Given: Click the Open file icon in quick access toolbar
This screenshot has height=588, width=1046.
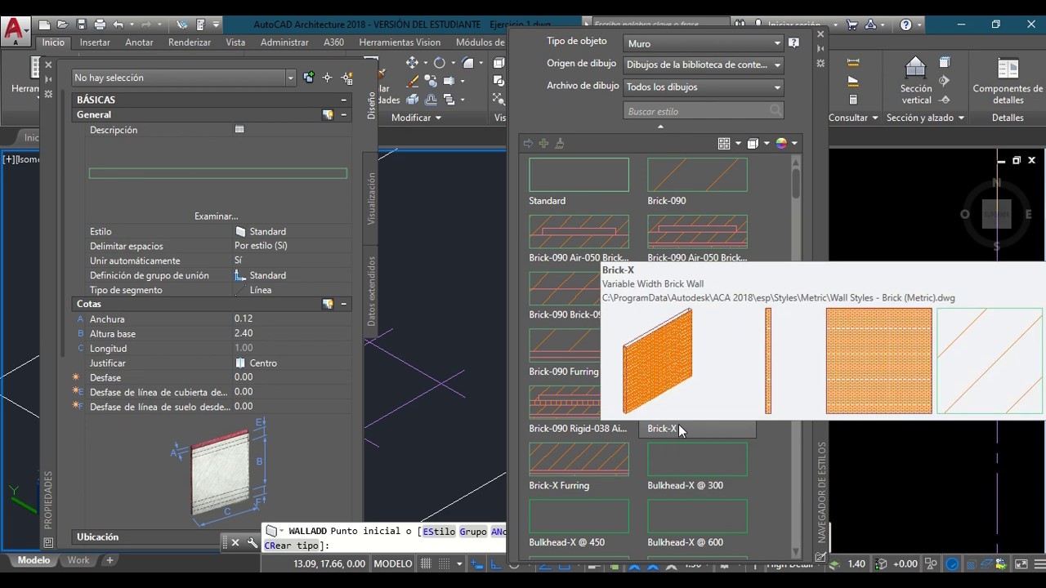Looking at the screenshot, I should [63, 25].
